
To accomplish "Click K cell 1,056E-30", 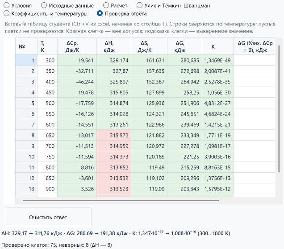I will (217, 92).
